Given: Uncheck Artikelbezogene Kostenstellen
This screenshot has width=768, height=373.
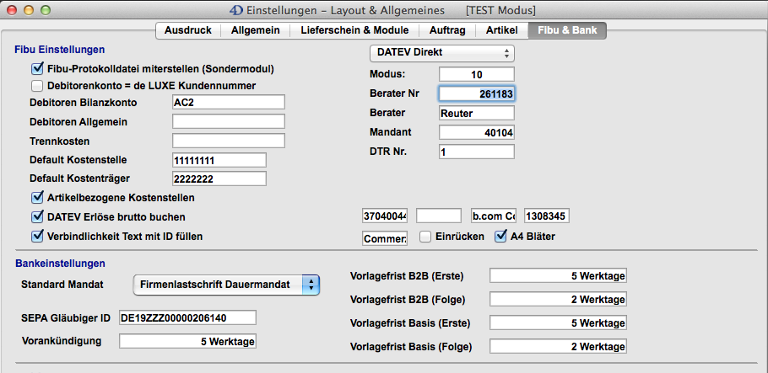Looking at the screenshot, I should coord(37,199).
